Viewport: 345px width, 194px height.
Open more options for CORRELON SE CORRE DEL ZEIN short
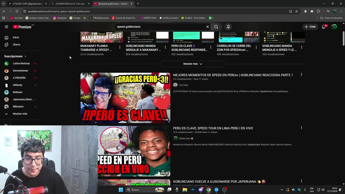(256, 47)
